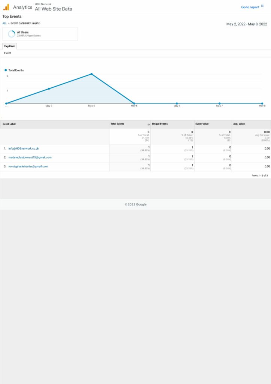The image size is (271, 384).
Task: Open the Go to report link
Action: pyautogui.click(x=250, y=7)
